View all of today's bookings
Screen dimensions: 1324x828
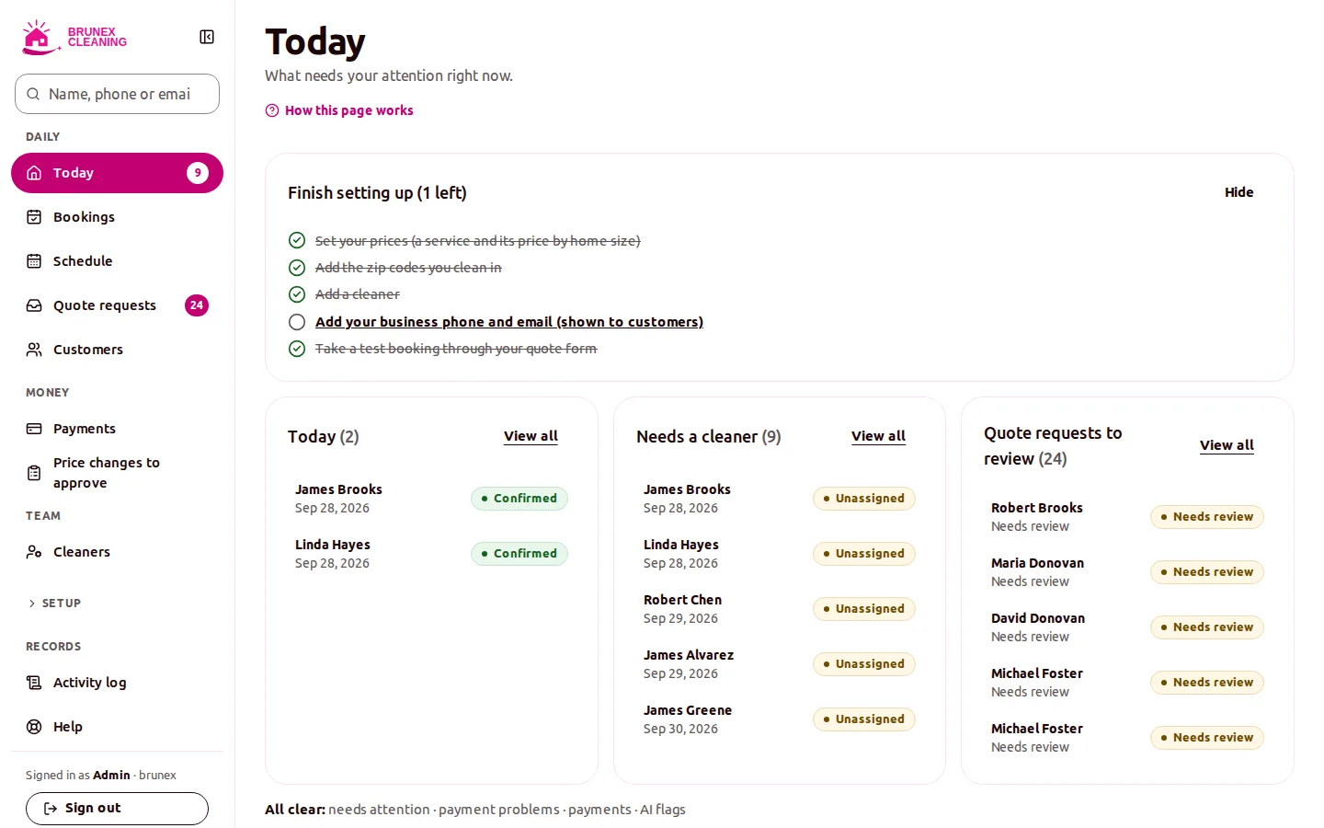click(x=531, y=436)
